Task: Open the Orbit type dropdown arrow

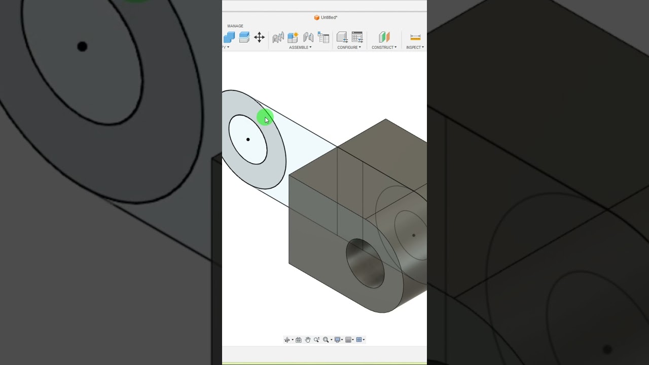Action: [293, 340]
